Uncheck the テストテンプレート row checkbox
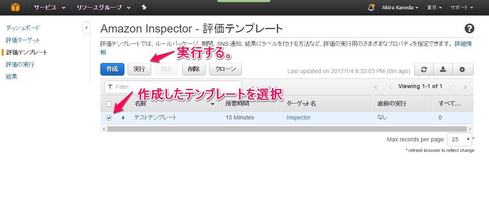 tap(109, 118)
